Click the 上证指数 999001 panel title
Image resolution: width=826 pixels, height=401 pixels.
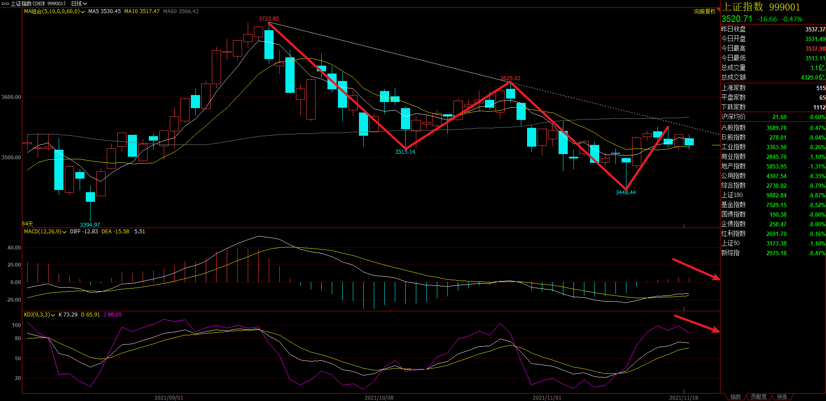click(761, 7)
